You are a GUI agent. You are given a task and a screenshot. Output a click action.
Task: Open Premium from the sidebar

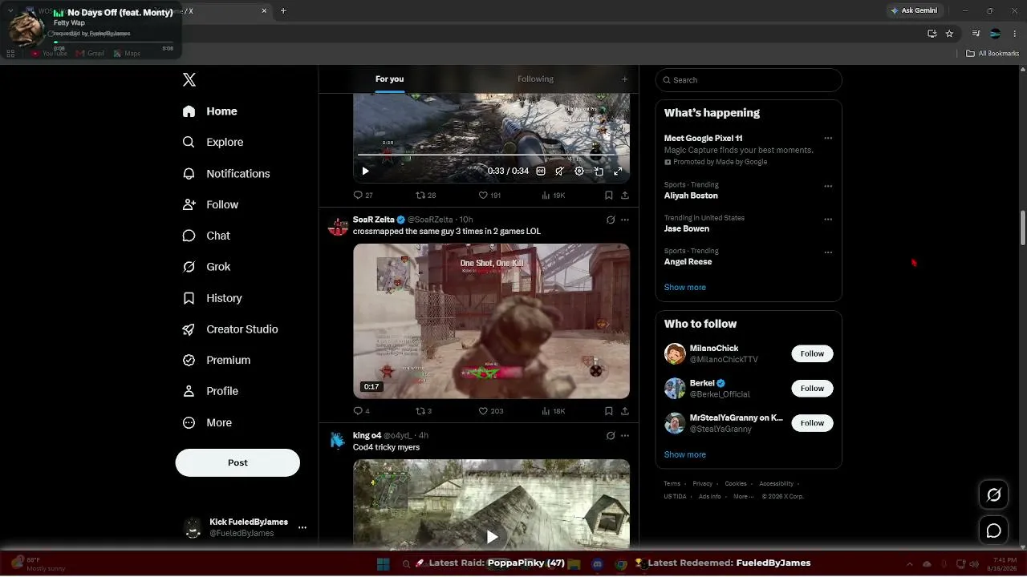(x=217, y=360)
